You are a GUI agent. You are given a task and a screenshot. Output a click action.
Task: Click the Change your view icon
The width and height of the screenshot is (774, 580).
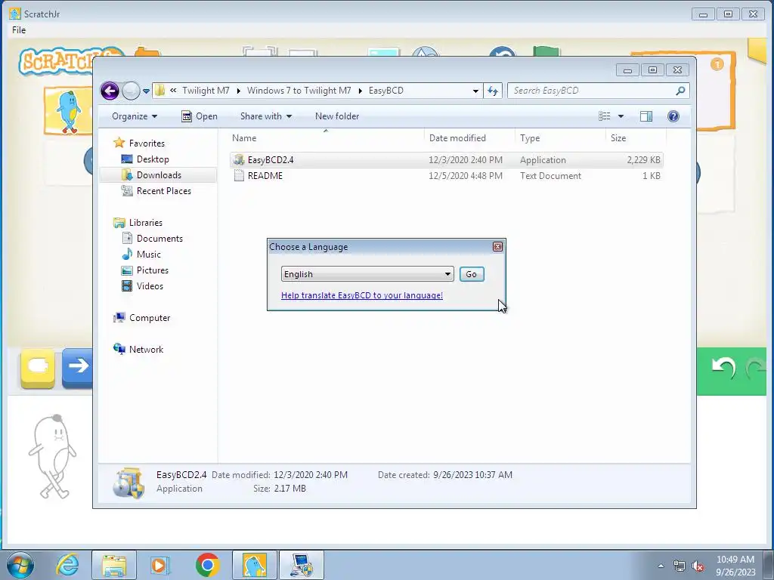(604, 116)
